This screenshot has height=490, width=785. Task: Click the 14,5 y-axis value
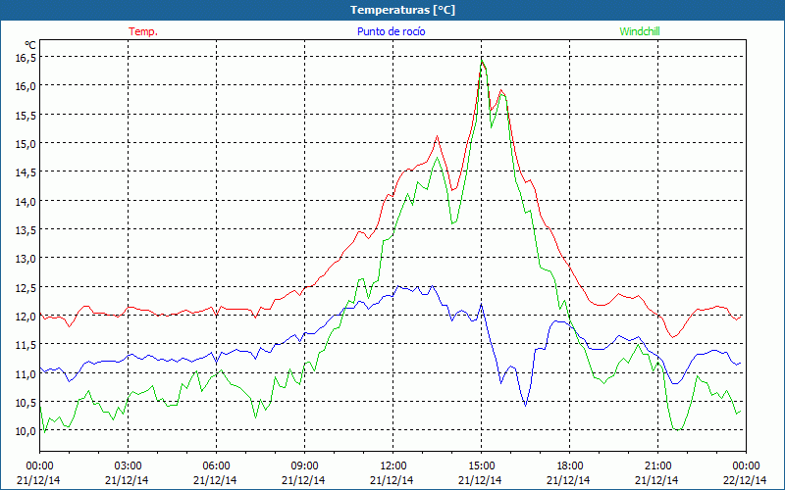26,172
